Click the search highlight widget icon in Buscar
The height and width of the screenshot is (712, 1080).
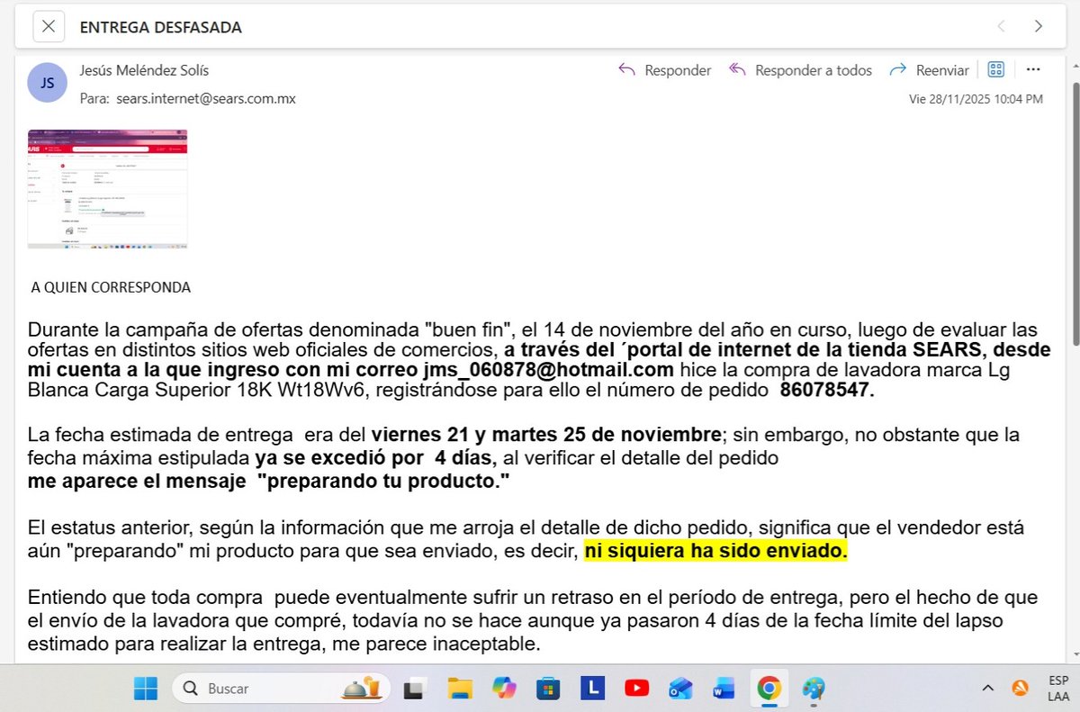point(361,689)
